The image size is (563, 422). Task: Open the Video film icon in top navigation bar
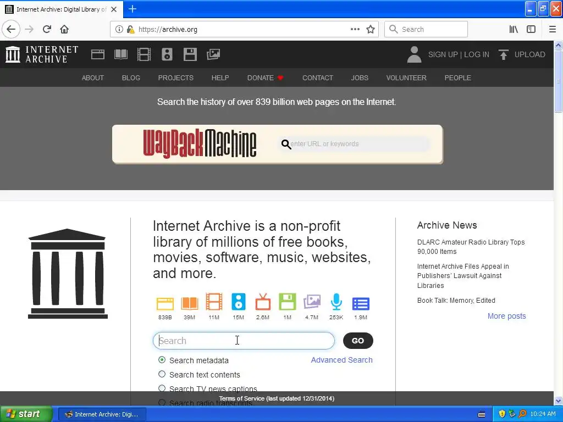pyautogui.click(x=144, y=54)
